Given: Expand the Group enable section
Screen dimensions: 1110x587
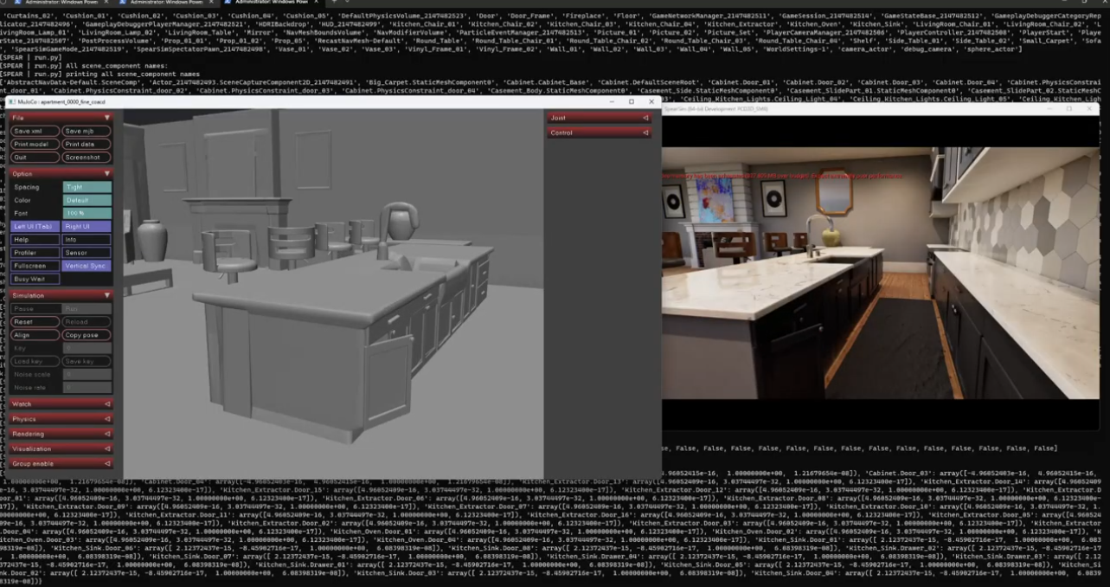Looking at the screenshot, I should coord(61,463).
